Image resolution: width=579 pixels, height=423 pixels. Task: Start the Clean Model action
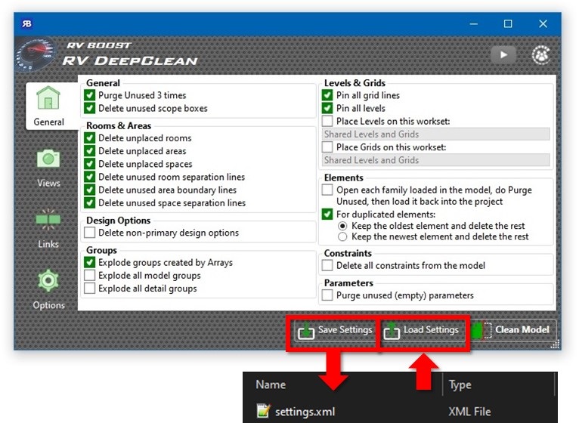pos(512,330)
